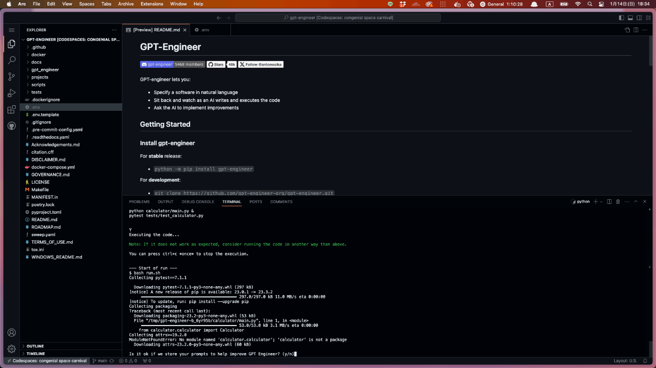The height and width of the screenshot is (368, 656).
Task: Click the main branch in status bar
Action: [100, 361]
